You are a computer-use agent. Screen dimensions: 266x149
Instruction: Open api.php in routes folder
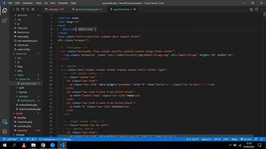[22, 118]
